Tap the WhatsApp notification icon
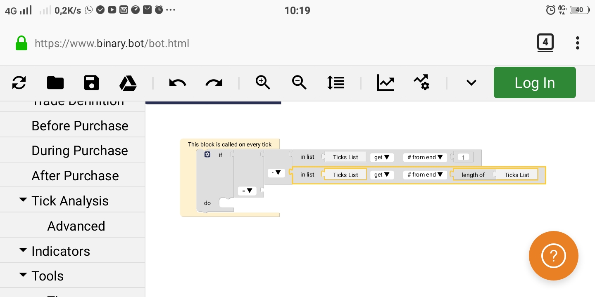The width and height of the screenshot is (595, 297). (x=89, y=9)
